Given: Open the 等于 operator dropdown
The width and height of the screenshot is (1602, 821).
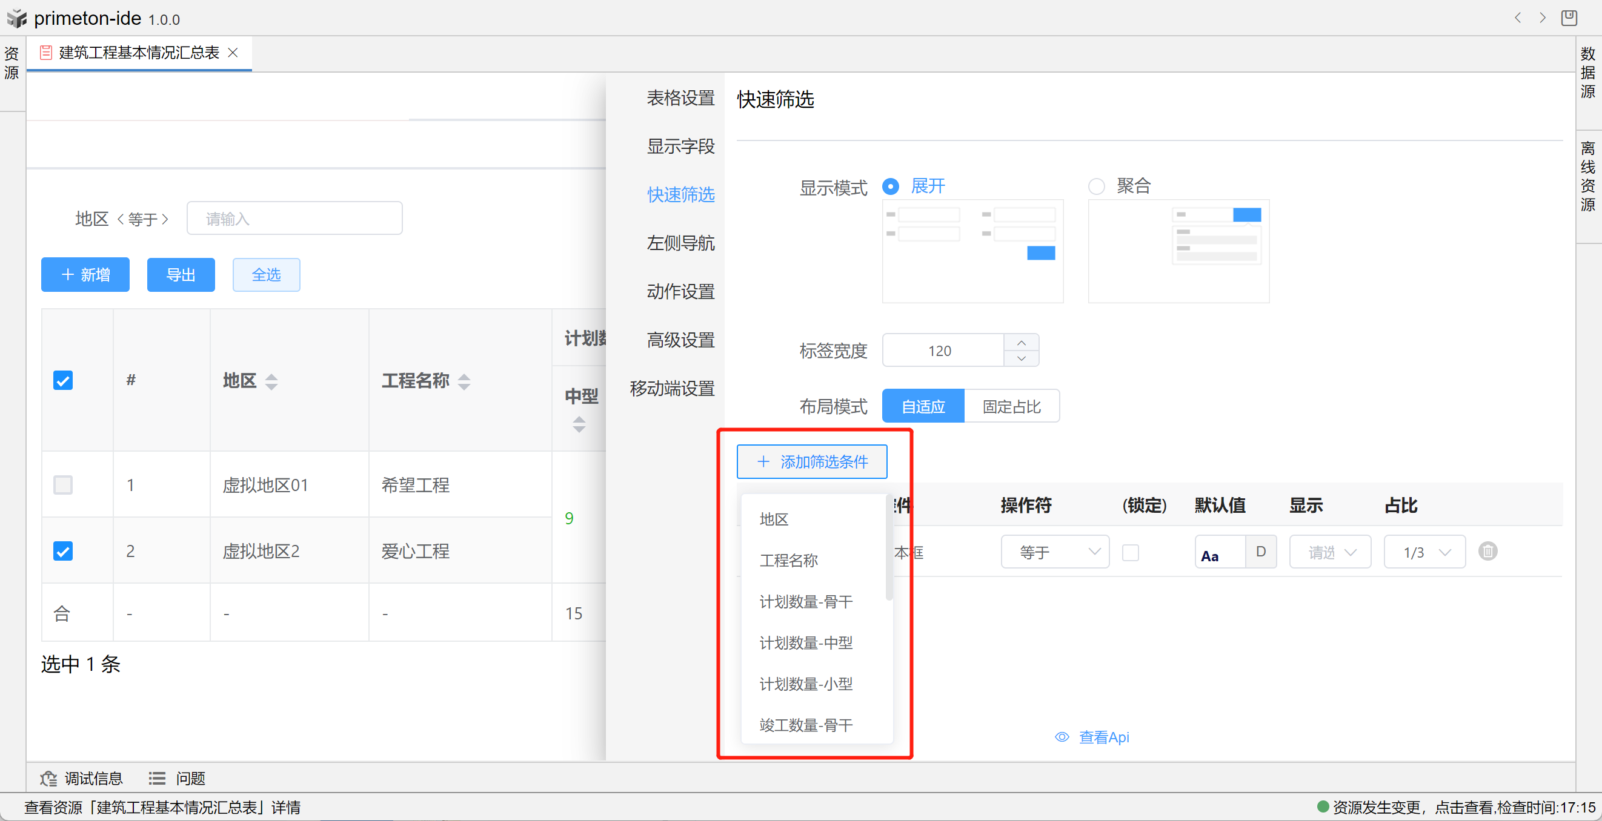Looking at the screenshot, I should (x=1055, y=552).
